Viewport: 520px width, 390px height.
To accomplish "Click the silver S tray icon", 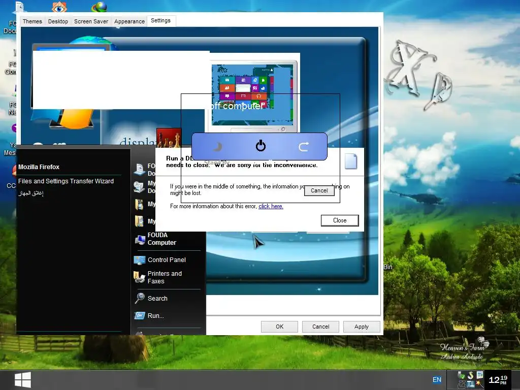I will coord(471,376).
